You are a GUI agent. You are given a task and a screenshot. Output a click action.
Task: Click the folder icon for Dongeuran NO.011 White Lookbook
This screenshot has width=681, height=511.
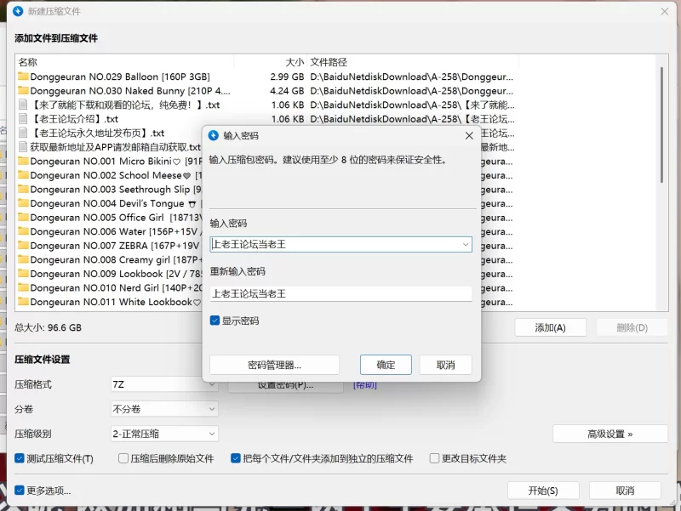23,302
